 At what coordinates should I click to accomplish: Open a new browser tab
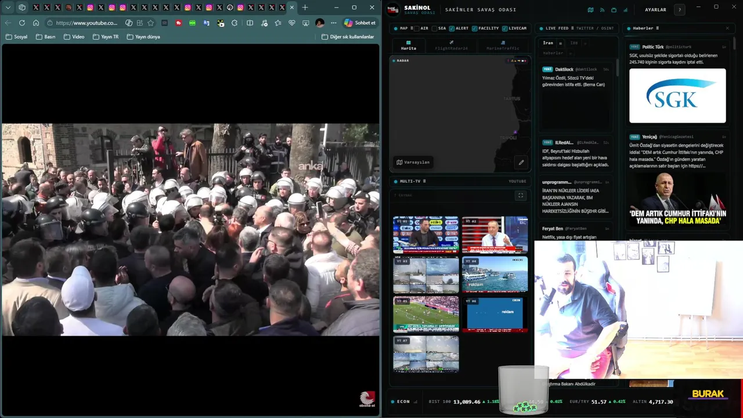(x=305, y=8)
